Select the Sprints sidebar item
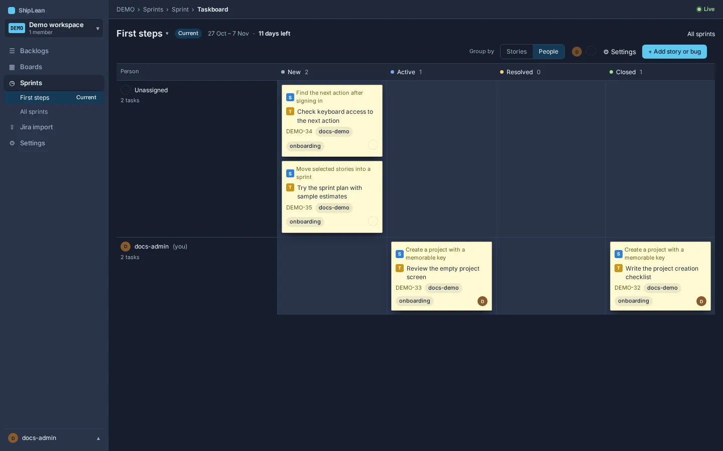This screenshot has width=723, height=451. coord(54,83)
